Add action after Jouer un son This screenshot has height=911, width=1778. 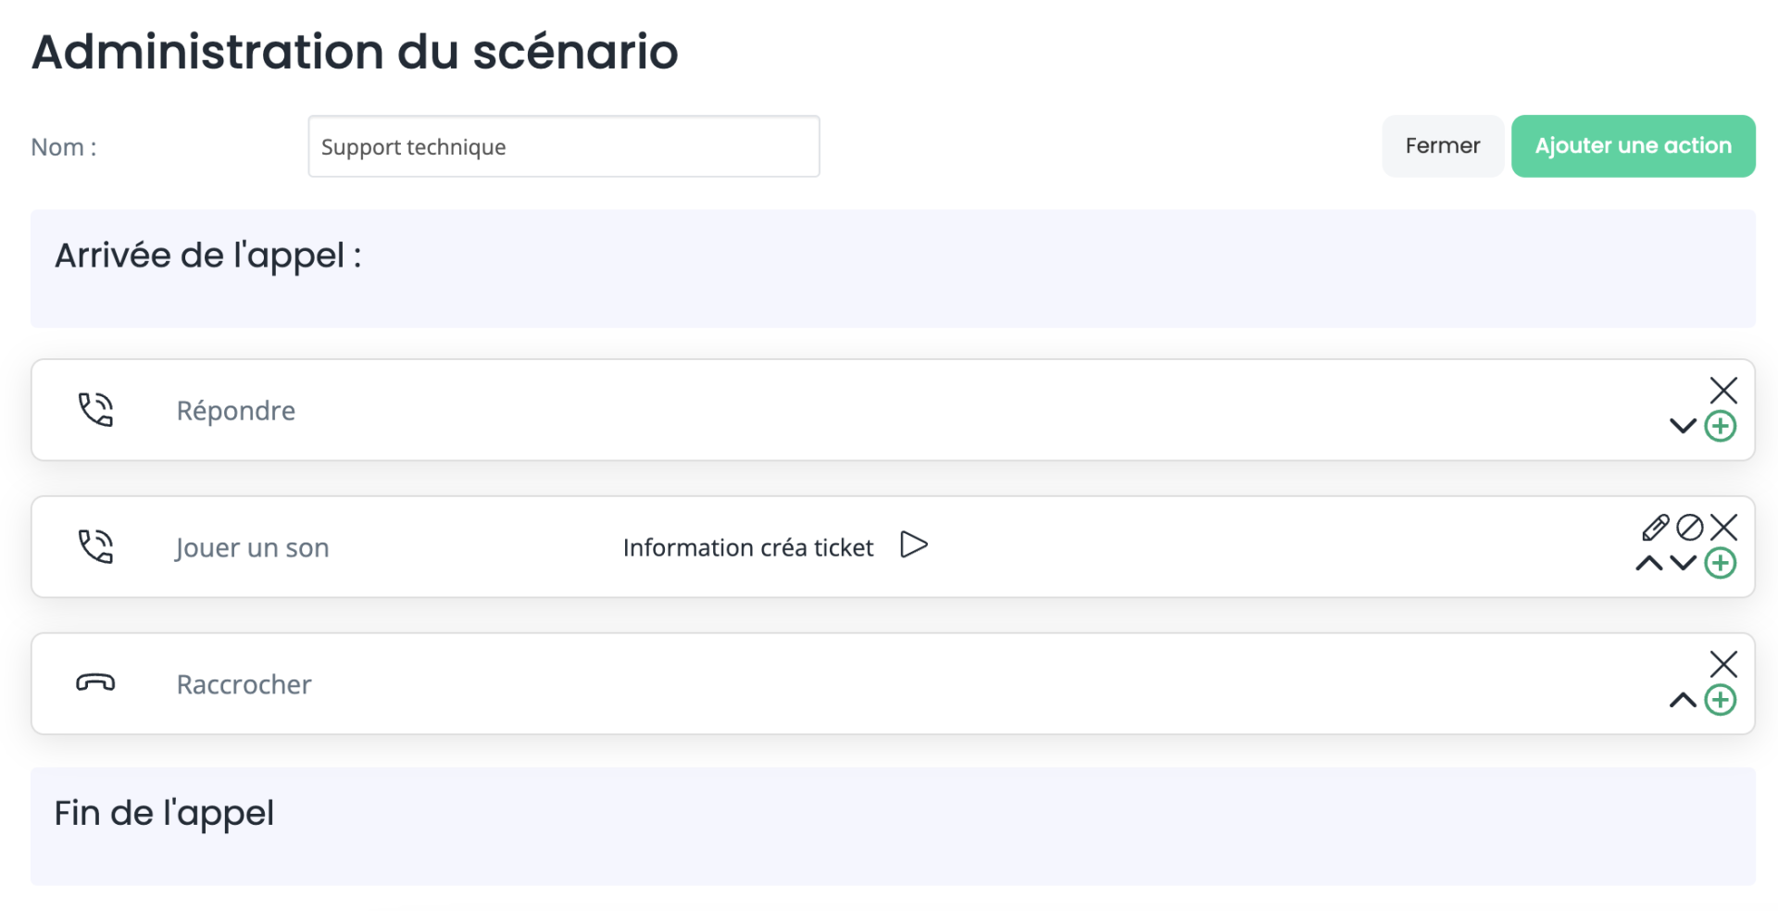pyautogui.click(x=1721, y=563)
